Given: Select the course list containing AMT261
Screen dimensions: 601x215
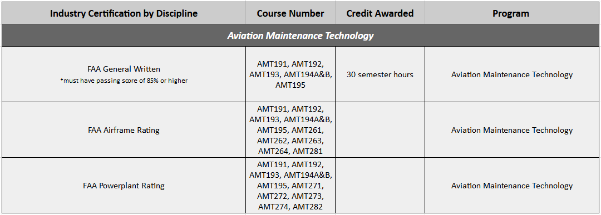Looking at the screenshot, I should coord(290,130).
